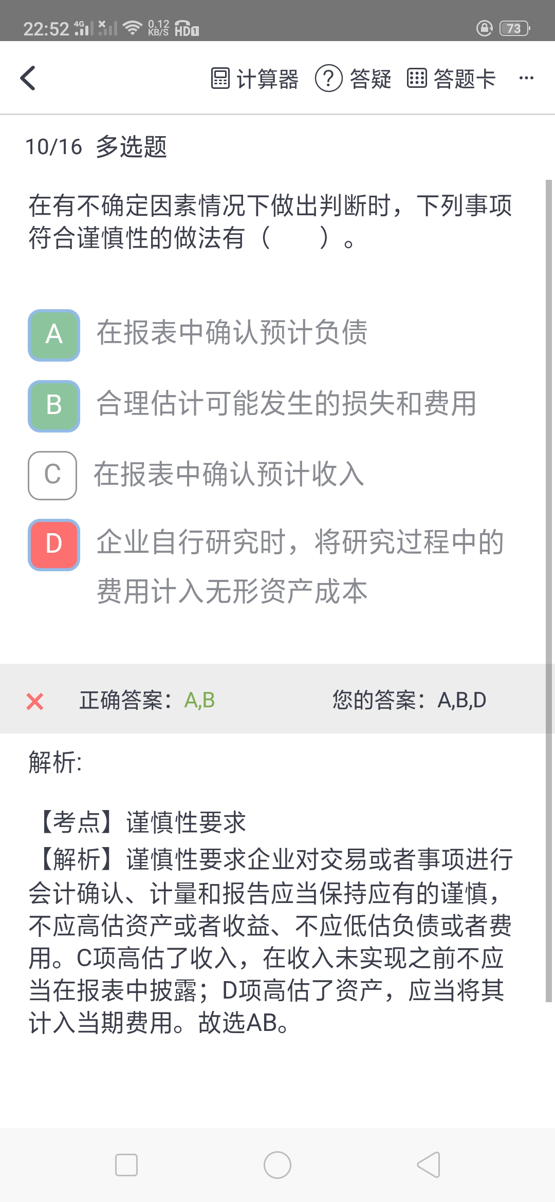Tap the question mark 答疑 icon
The height and width of the screenshot is (1202, 555).
click(x=328, y=79)
